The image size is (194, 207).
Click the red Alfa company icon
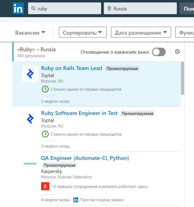[x=45, y=186]
